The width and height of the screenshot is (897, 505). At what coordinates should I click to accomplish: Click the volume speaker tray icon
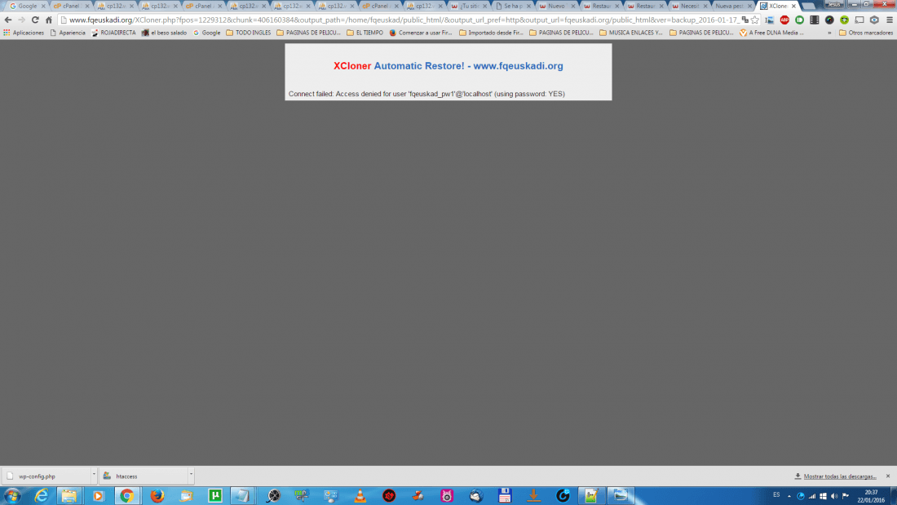click(834, 496)
